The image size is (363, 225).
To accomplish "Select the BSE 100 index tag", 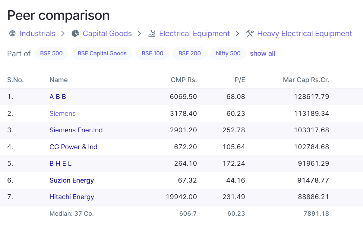I will point(153,54).
